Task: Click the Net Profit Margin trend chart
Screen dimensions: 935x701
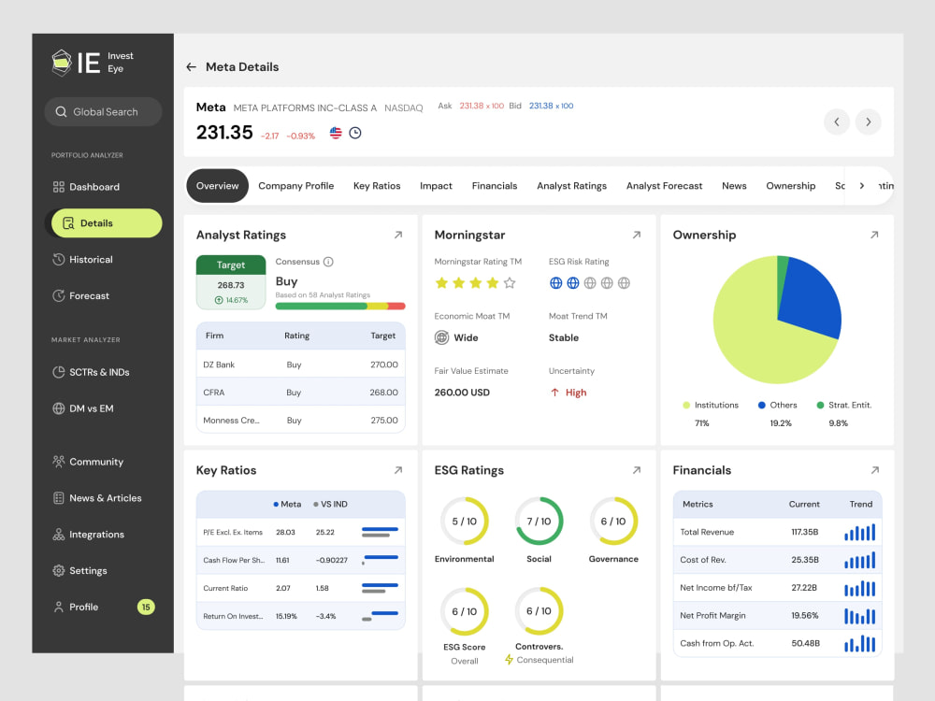Action: click(x=860, y=616)
